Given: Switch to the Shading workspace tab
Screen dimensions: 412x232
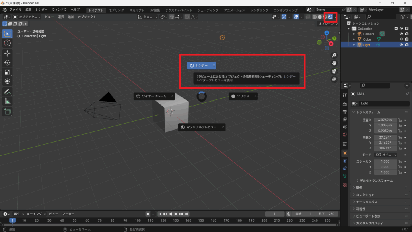Looking at the screenshot, I should (x=208, y=10).
